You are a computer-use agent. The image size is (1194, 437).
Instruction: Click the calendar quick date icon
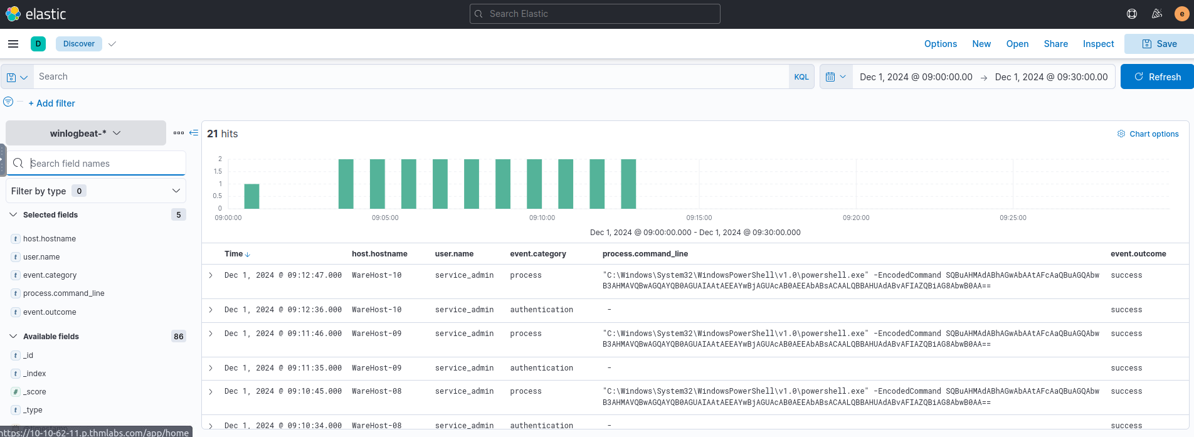[835, 77]
